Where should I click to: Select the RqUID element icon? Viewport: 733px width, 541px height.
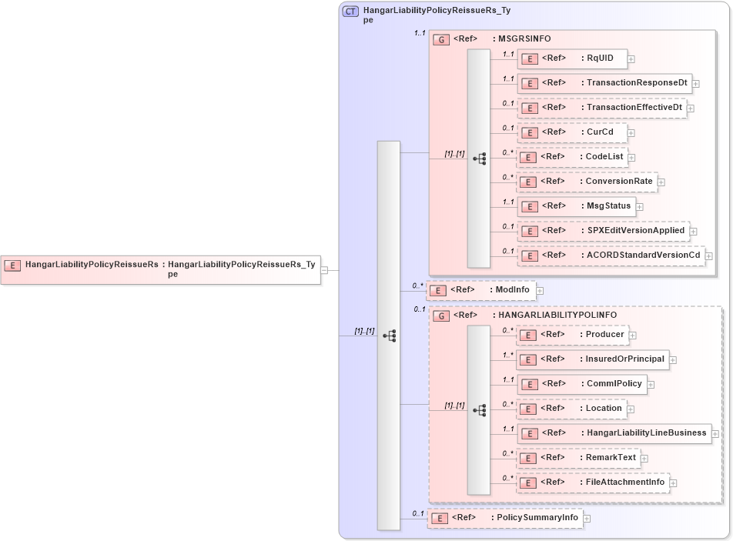point(528,58)
